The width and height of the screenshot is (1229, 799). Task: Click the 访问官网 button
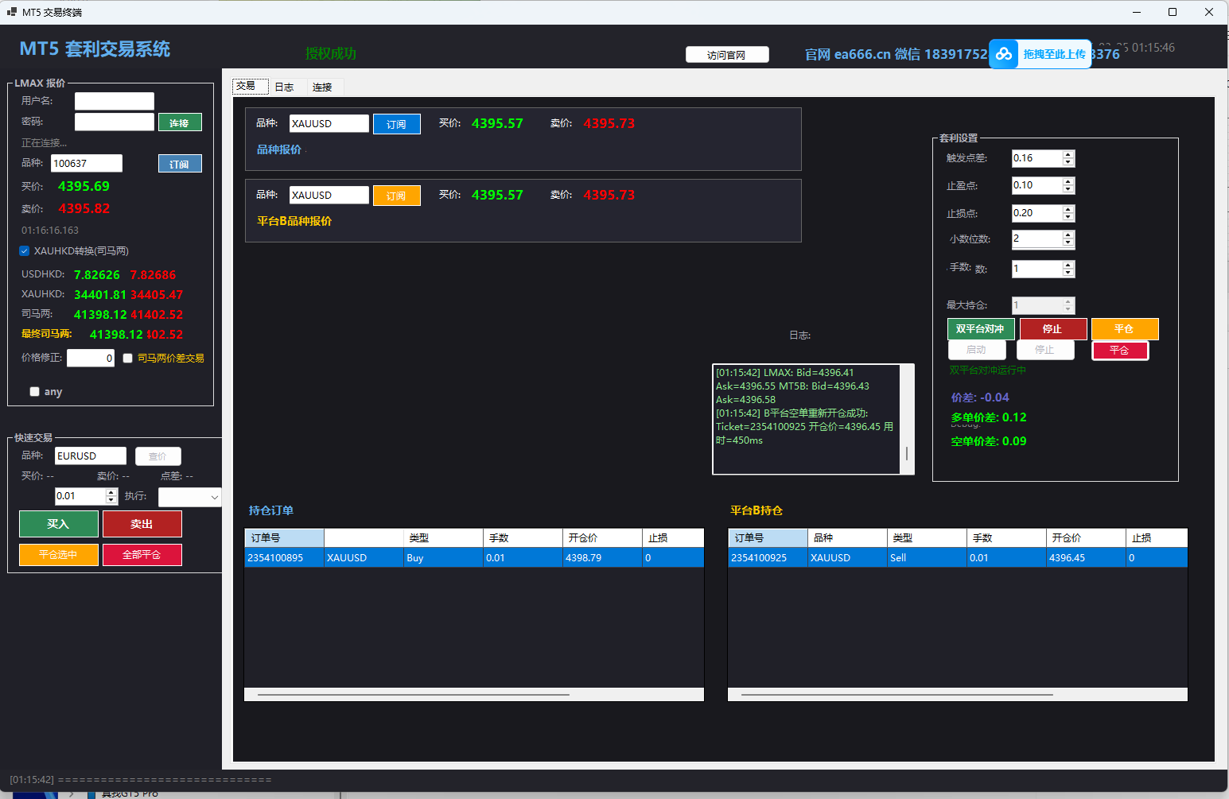(x=726, y=55)
